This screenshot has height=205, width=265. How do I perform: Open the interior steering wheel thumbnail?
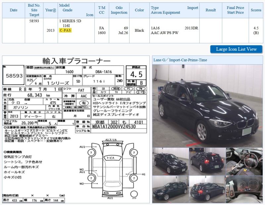[x=244, y=162]
